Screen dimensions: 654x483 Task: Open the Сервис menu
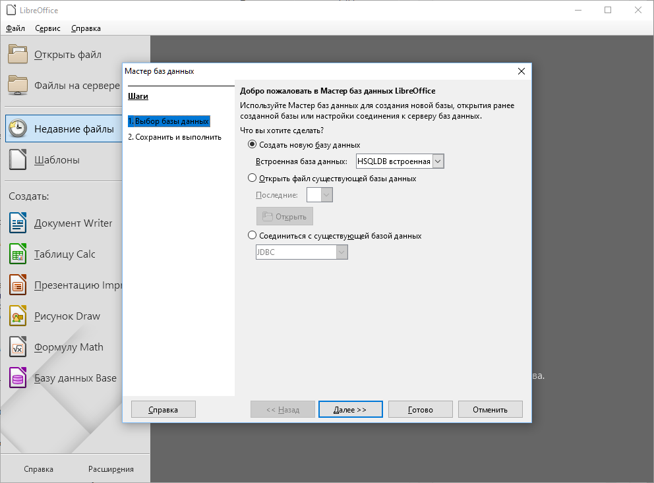[x=47, y=28]
